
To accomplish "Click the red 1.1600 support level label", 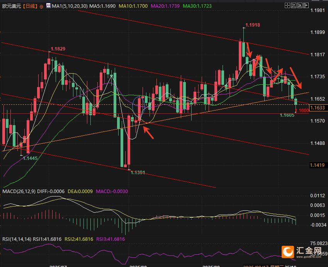I will [302, 111].
